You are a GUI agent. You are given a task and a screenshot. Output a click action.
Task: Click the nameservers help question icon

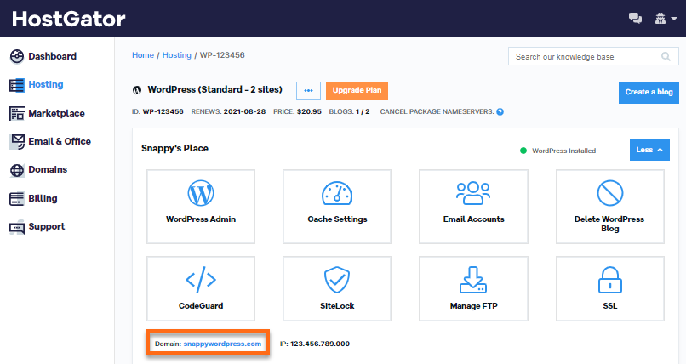pyautogui.click(x=500, y=112)
